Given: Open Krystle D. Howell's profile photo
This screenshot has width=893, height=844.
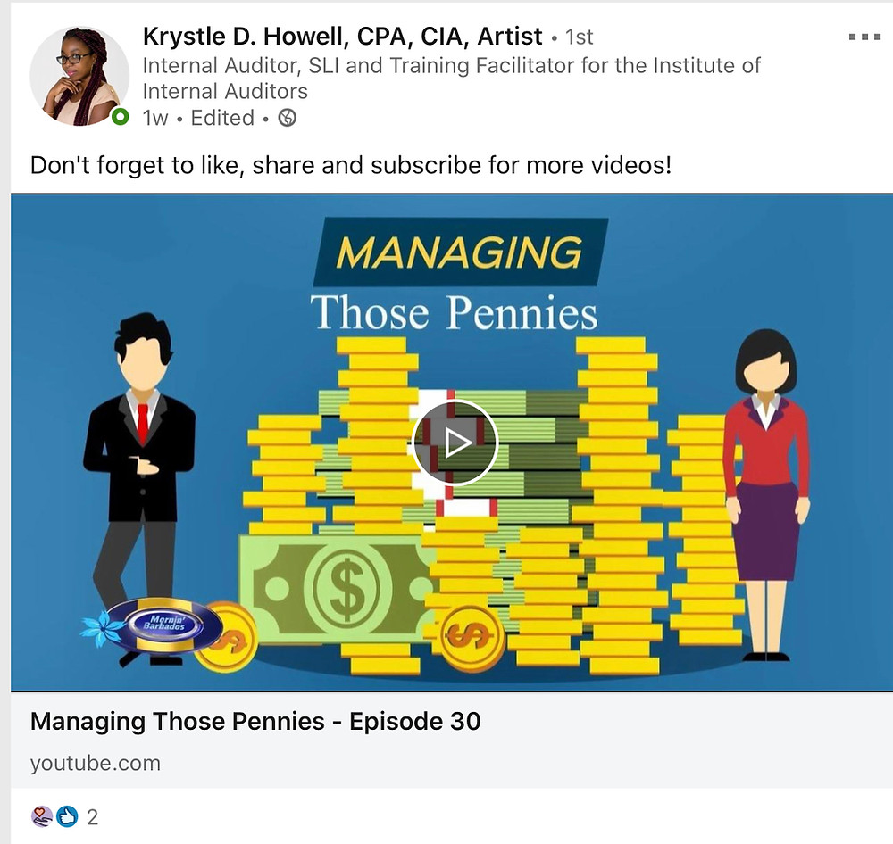Looking at the screenshot, I should tap(79, 76).
